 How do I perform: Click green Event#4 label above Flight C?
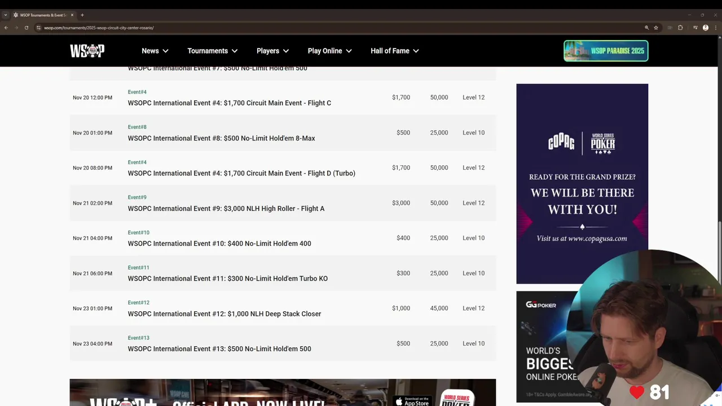pyautogui.click(x=137, y=92)
